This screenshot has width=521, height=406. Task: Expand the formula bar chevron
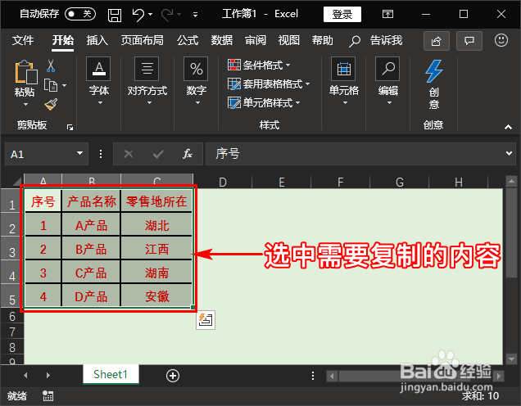point(509,154)
